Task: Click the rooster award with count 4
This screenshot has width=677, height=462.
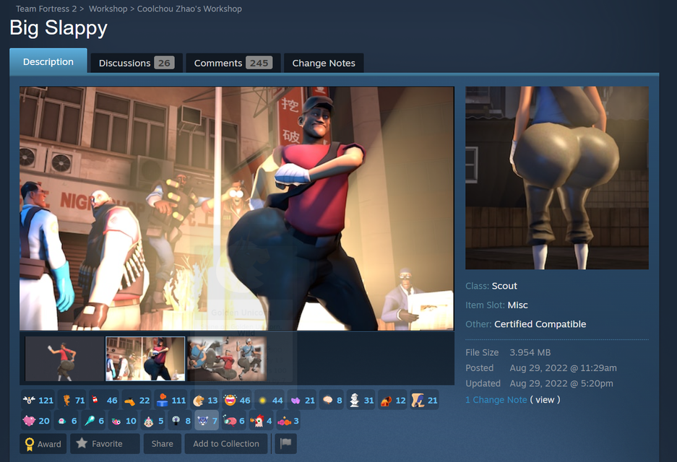Action: (x=261, y=421)
